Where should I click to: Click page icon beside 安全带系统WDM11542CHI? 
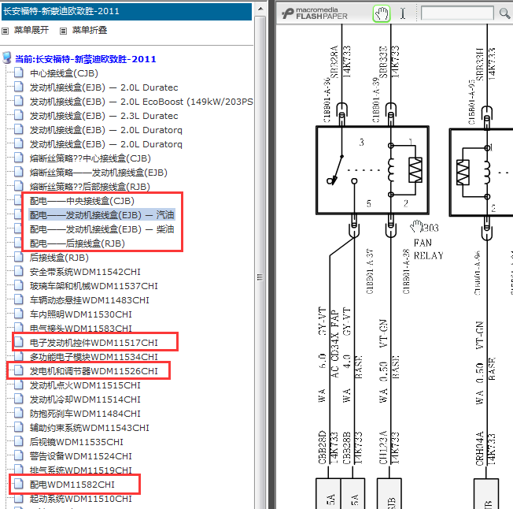tap(19, 271)
